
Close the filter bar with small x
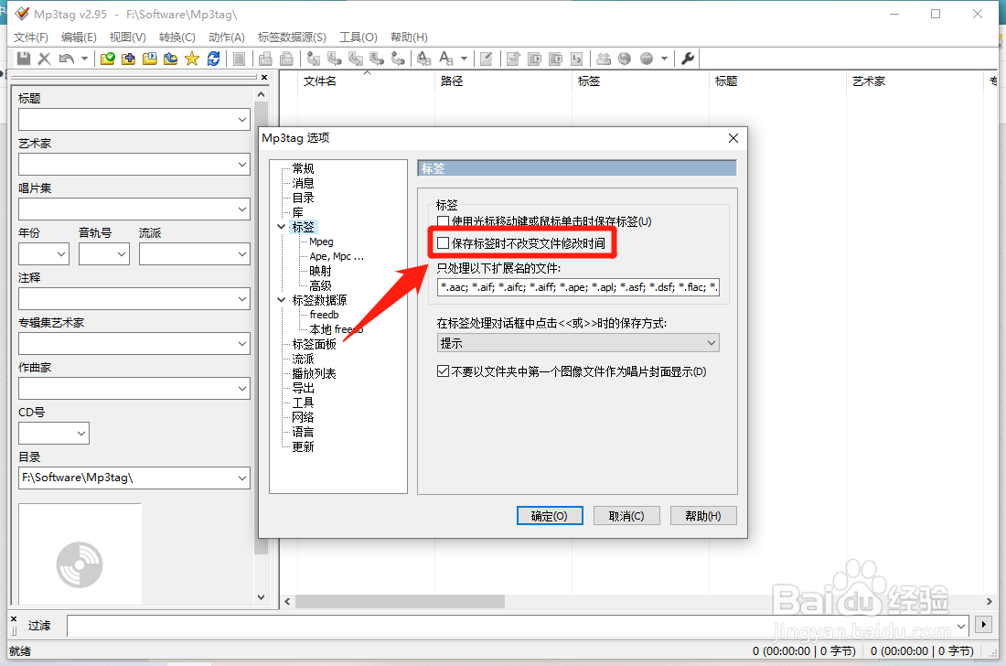coord(14,619)
